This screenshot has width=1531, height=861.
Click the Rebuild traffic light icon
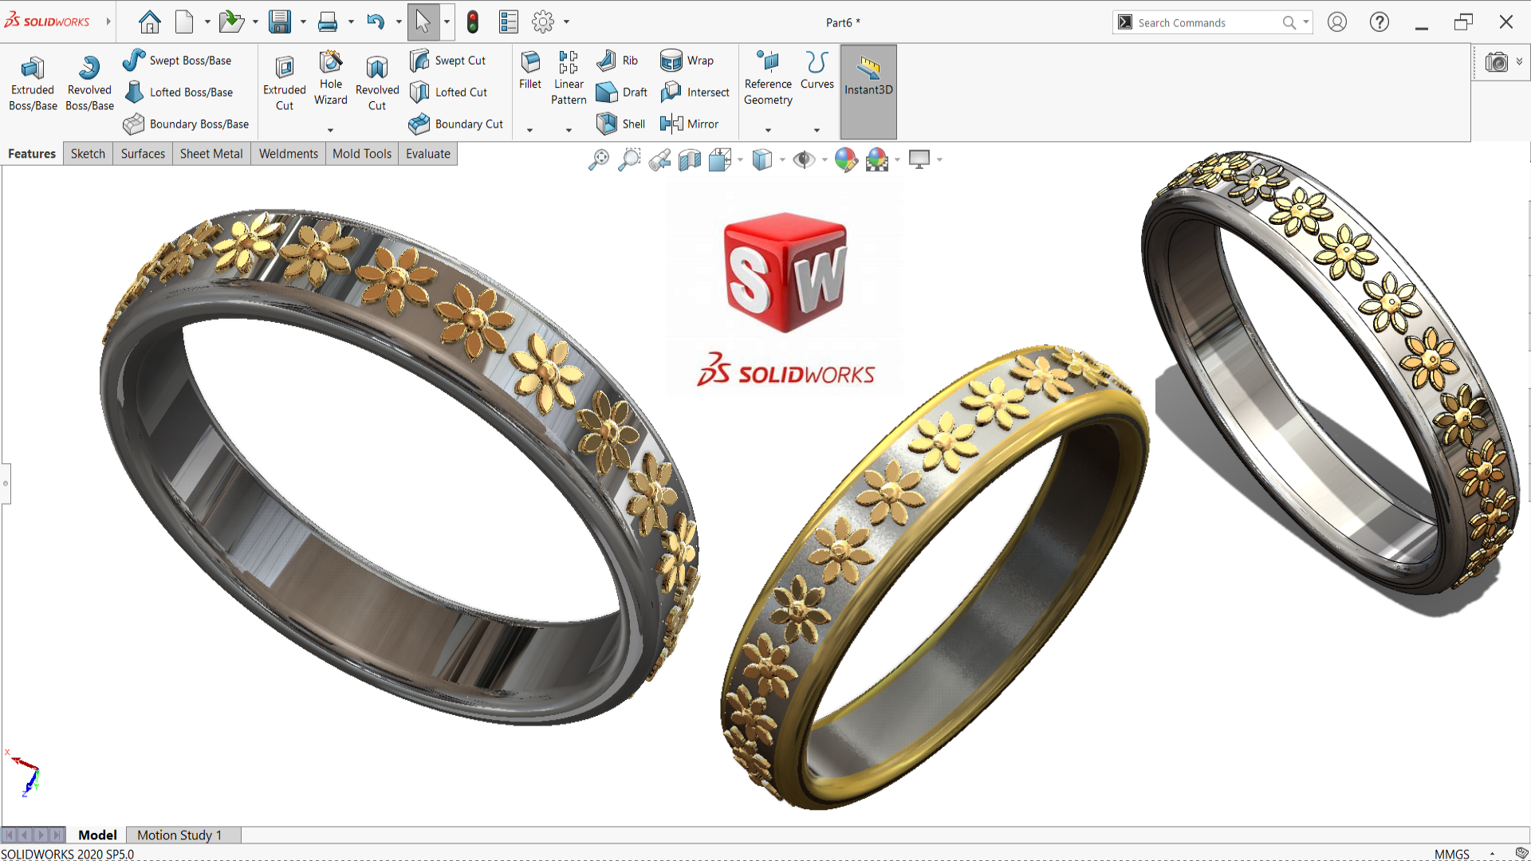click(472, 22)
